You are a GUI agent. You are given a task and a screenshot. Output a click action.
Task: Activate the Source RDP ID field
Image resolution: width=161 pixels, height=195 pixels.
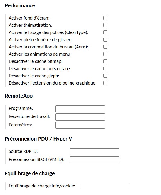[94, 152]
